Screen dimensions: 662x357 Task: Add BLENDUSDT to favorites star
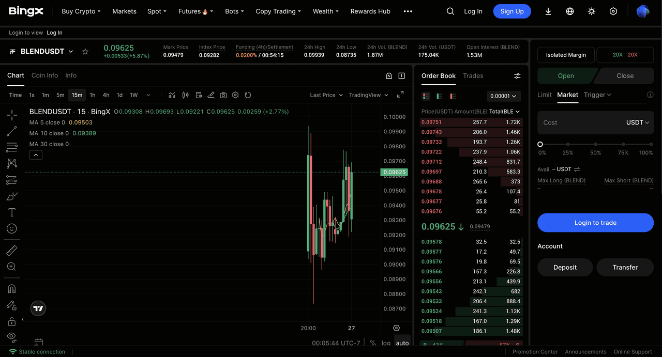85,52
